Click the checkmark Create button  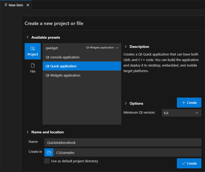189,163
